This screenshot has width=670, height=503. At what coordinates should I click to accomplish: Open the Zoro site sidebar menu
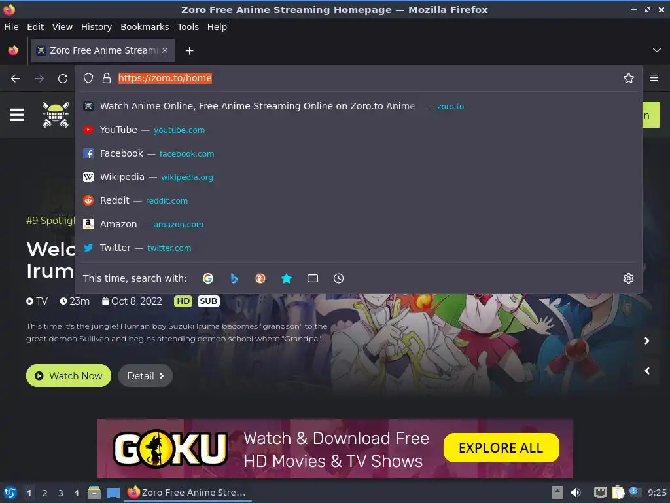[17, 115]
